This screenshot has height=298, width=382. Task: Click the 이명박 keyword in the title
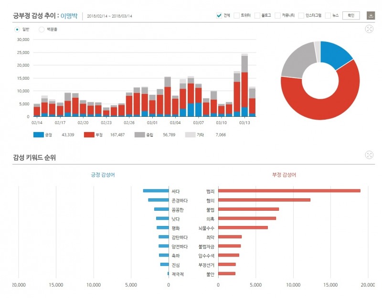(69, 16)
